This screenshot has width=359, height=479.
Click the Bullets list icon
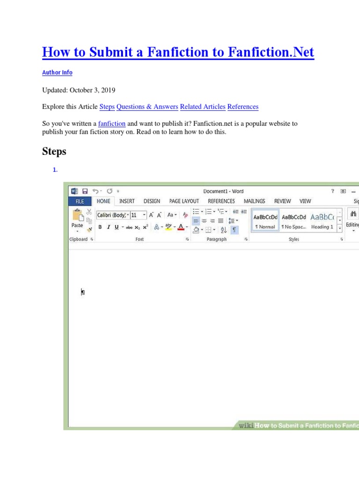[196, 211]
